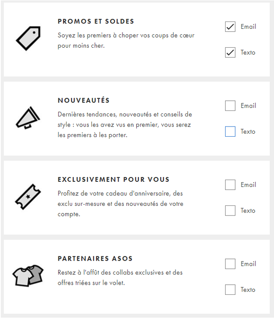Click the NOUVEAUTÉS section heading

tap(84, 100)
